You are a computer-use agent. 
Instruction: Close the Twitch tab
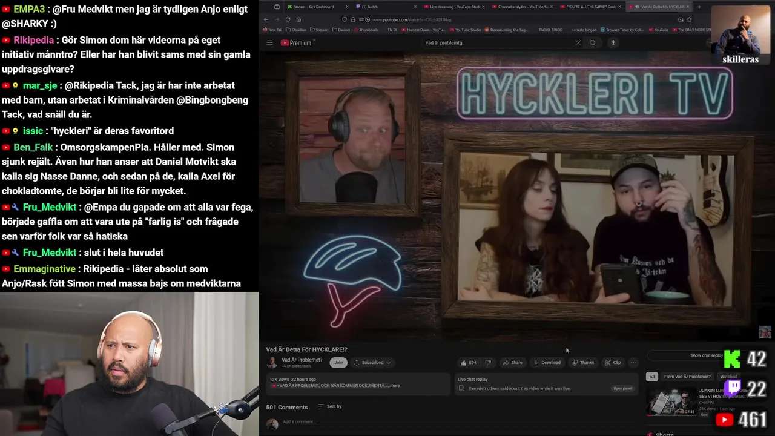415,7
